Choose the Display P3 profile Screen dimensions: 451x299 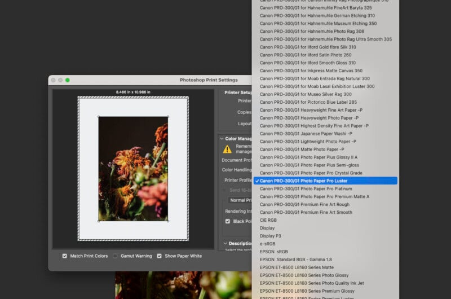[x=325, y=236]
